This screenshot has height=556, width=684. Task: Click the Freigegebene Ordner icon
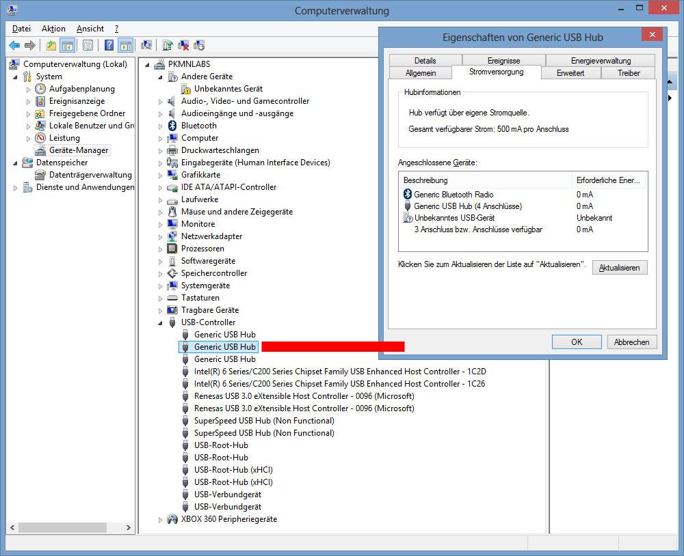tap(40, 113)
